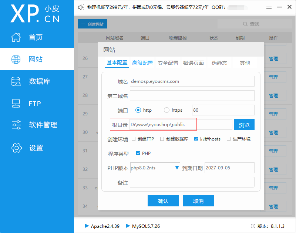Click the 到期日期 date field
296x233 pixels.
pos(229,168)
